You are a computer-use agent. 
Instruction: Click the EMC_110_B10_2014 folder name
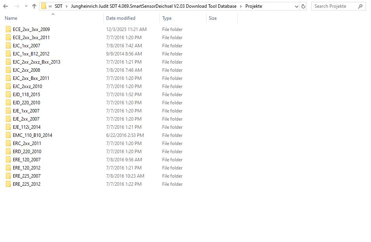tap(32, 135)
